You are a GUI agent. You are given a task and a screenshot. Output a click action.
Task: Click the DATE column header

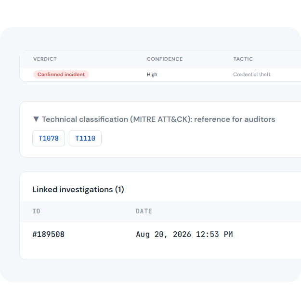(x=144, y=211)
